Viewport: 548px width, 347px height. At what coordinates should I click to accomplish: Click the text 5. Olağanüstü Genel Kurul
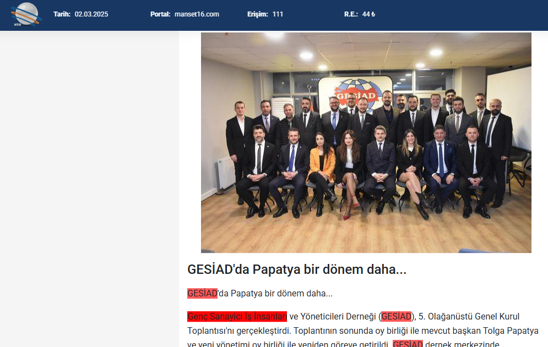click(x=469, y=316)
